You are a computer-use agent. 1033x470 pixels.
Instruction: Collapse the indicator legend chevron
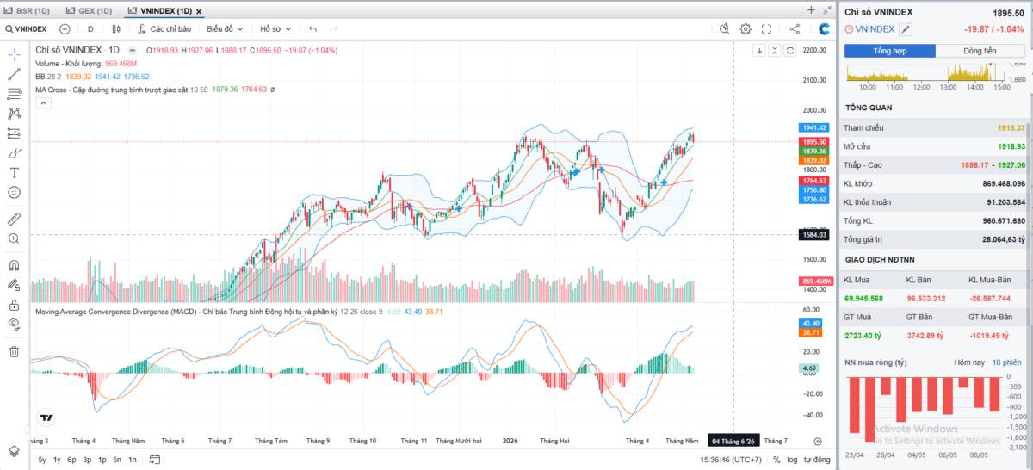[x=43, y=103]
